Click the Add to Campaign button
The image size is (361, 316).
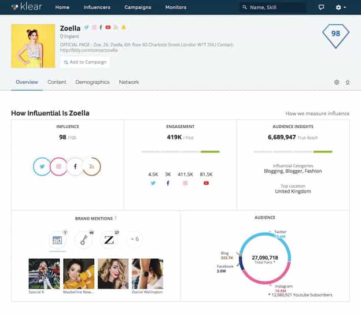(x=85, y=62)
